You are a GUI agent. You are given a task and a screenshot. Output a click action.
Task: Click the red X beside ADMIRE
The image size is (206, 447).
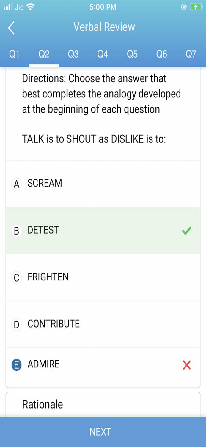[x=187, y=365]
